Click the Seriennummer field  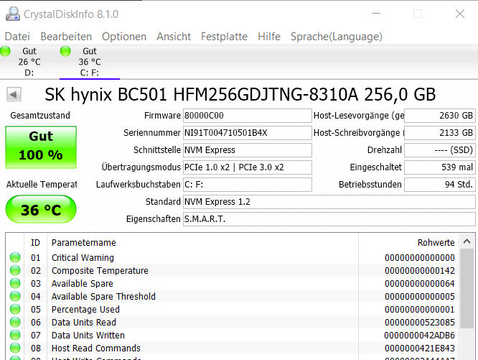pos(247,133)
